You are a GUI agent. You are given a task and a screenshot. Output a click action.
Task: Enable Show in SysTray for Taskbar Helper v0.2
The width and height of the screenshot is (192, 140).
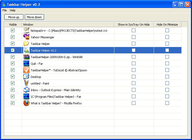click(134, 50)
